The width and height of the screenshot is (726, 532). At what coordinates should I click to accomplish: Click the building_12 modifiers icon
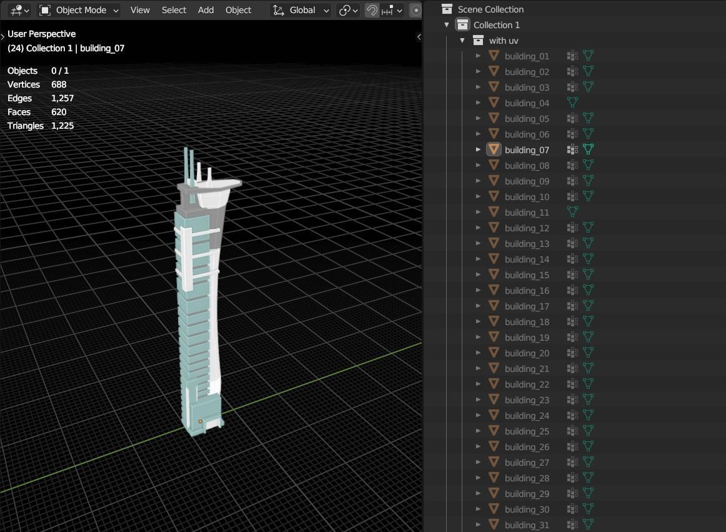[573, 228]
